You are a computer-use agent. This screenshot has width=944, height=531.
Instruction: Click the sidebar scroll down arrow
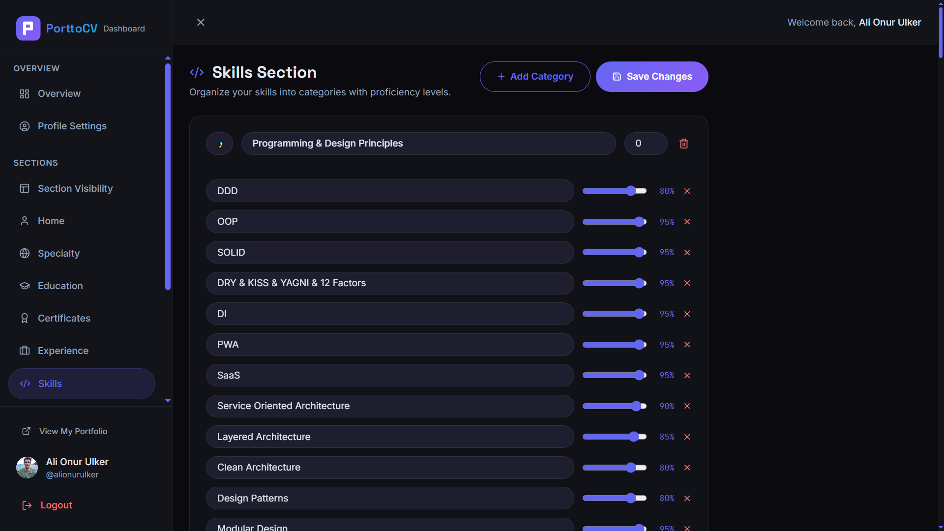(168, 401)
